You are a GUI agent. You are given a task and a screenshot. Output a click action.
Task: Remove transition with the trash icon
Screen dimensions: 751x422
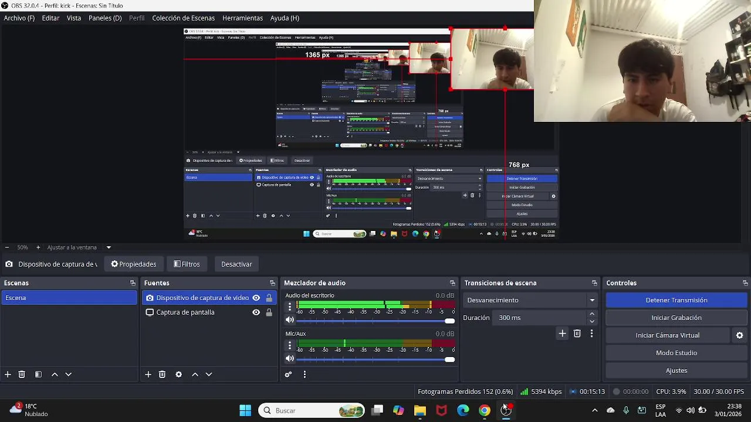pos(577,333)
